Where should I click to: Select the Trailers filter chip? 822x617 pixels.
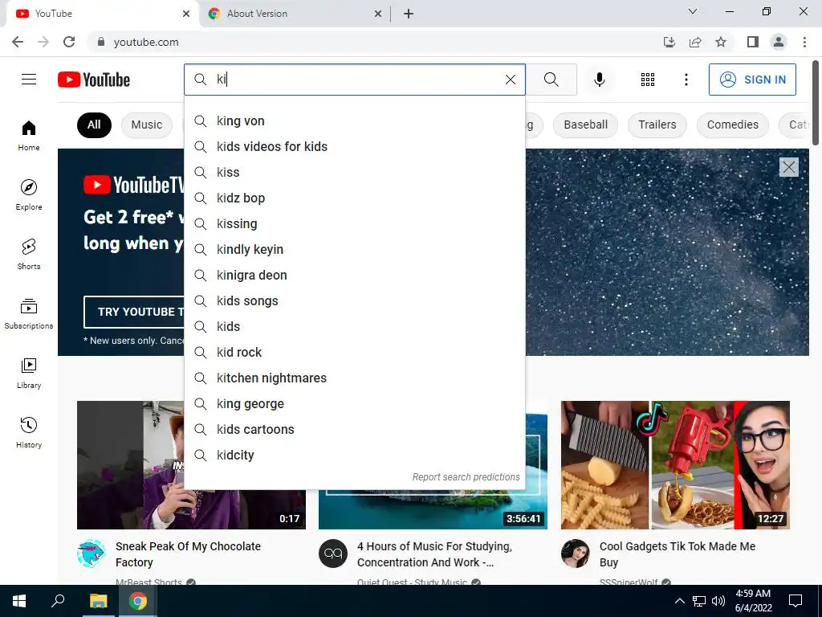coord(657,125)
